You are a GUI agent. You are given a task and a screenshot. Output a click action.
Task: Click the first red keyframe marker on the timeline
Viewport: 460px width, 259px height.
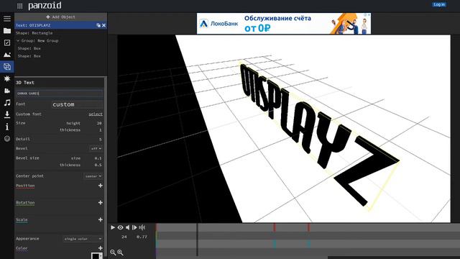point(275,227)
